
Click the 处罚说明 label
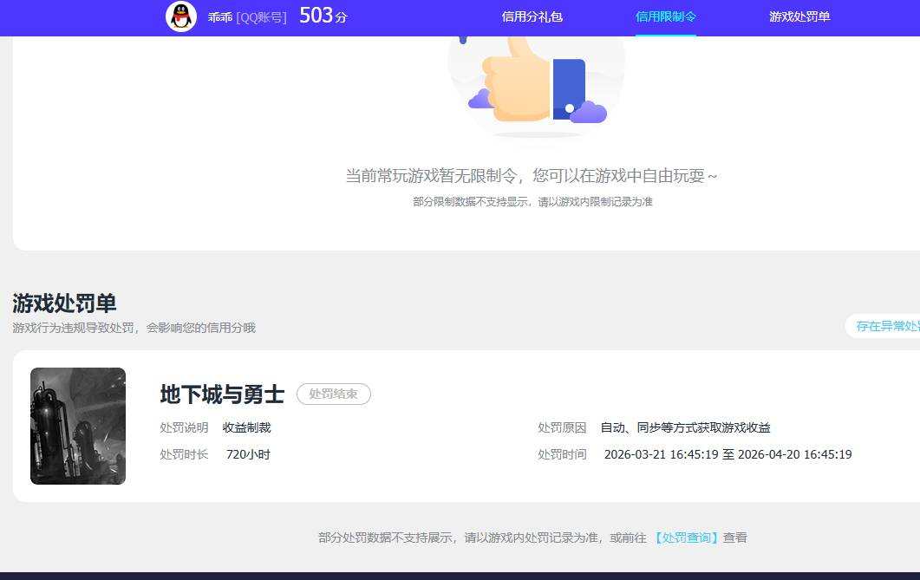184,427
